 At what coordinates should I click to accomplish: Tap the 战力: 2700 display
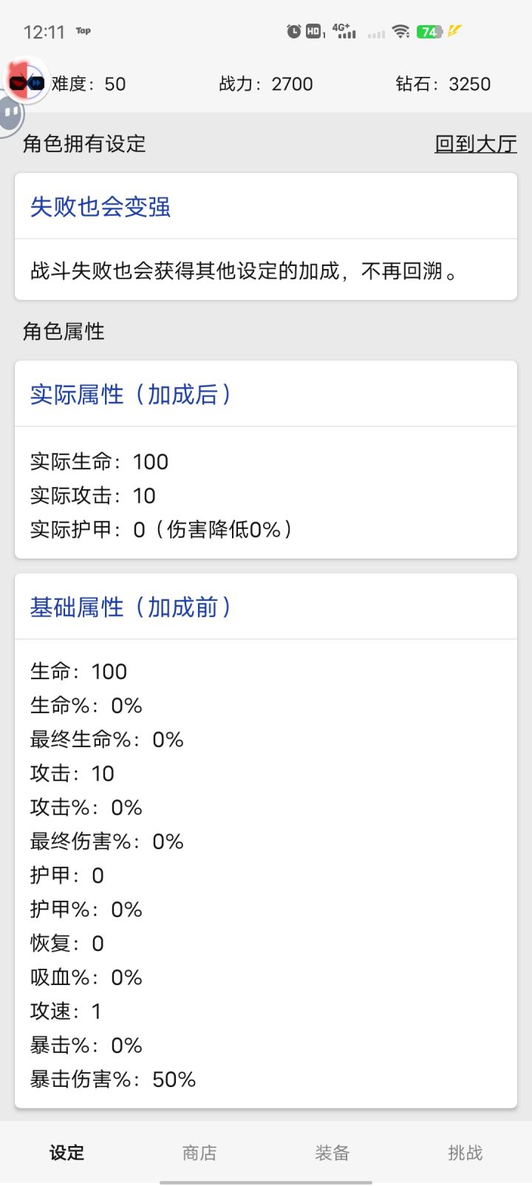[266, 84]
